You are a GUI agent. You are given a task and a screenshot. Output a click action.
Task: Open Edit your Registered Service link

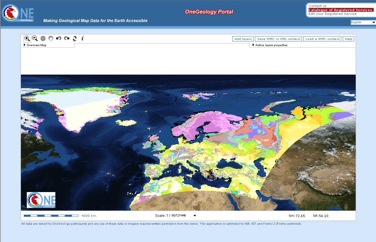[332, 14]
